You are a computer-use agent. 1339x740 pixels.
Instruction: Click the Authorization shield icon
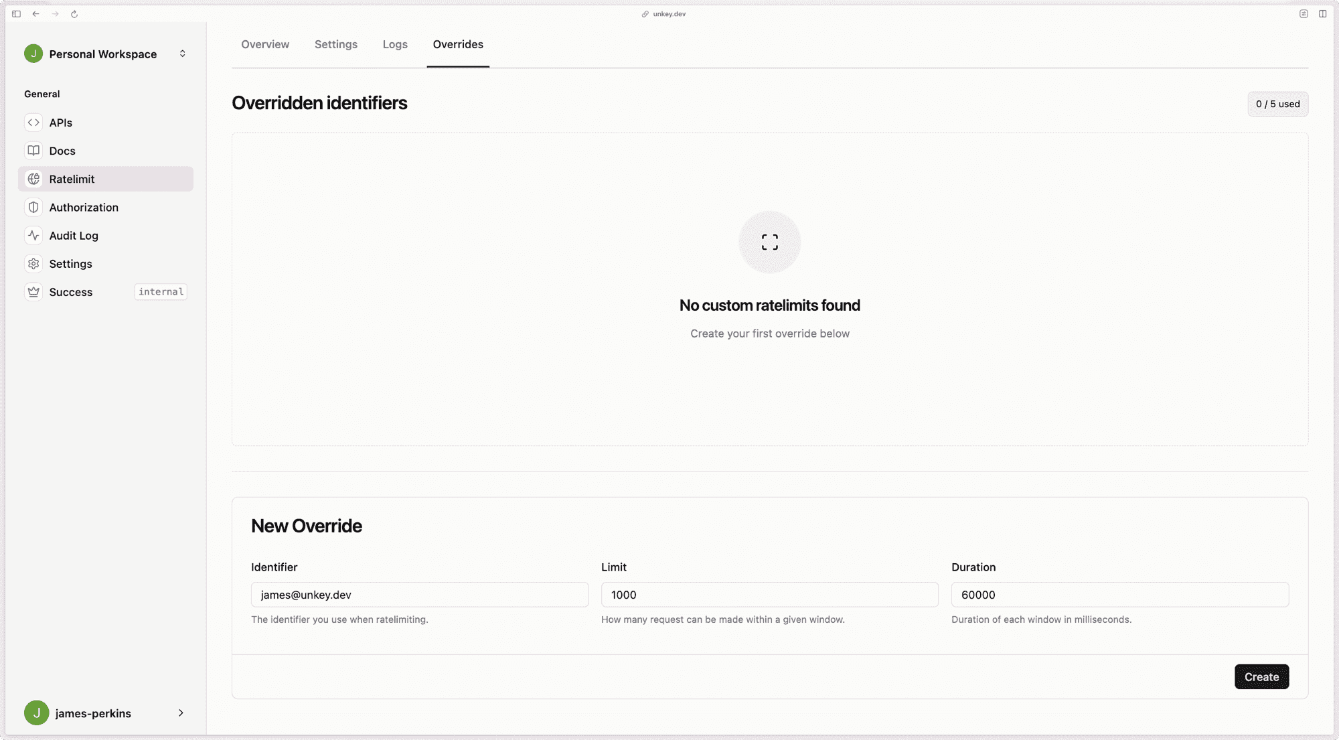pyautogui.click(x=33, y=208)
